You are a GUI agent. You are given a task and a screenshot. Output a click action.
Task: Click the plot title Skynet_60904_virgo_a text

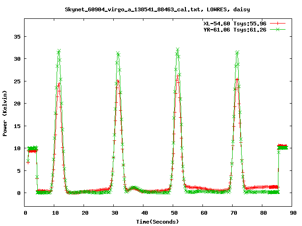(x=157, y=9)
